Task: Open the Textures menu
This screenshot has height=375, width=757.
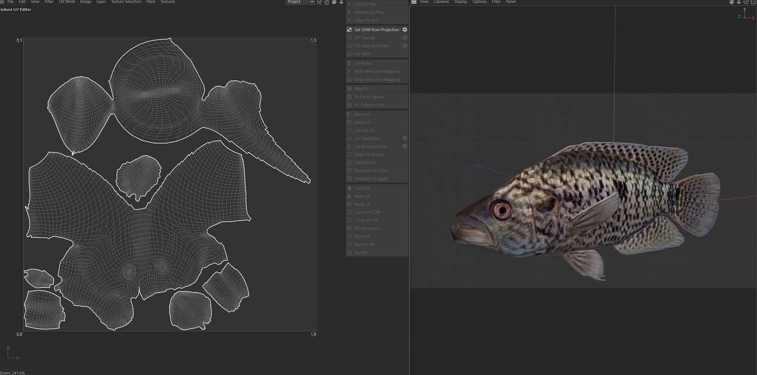Action: pos(168,2)
